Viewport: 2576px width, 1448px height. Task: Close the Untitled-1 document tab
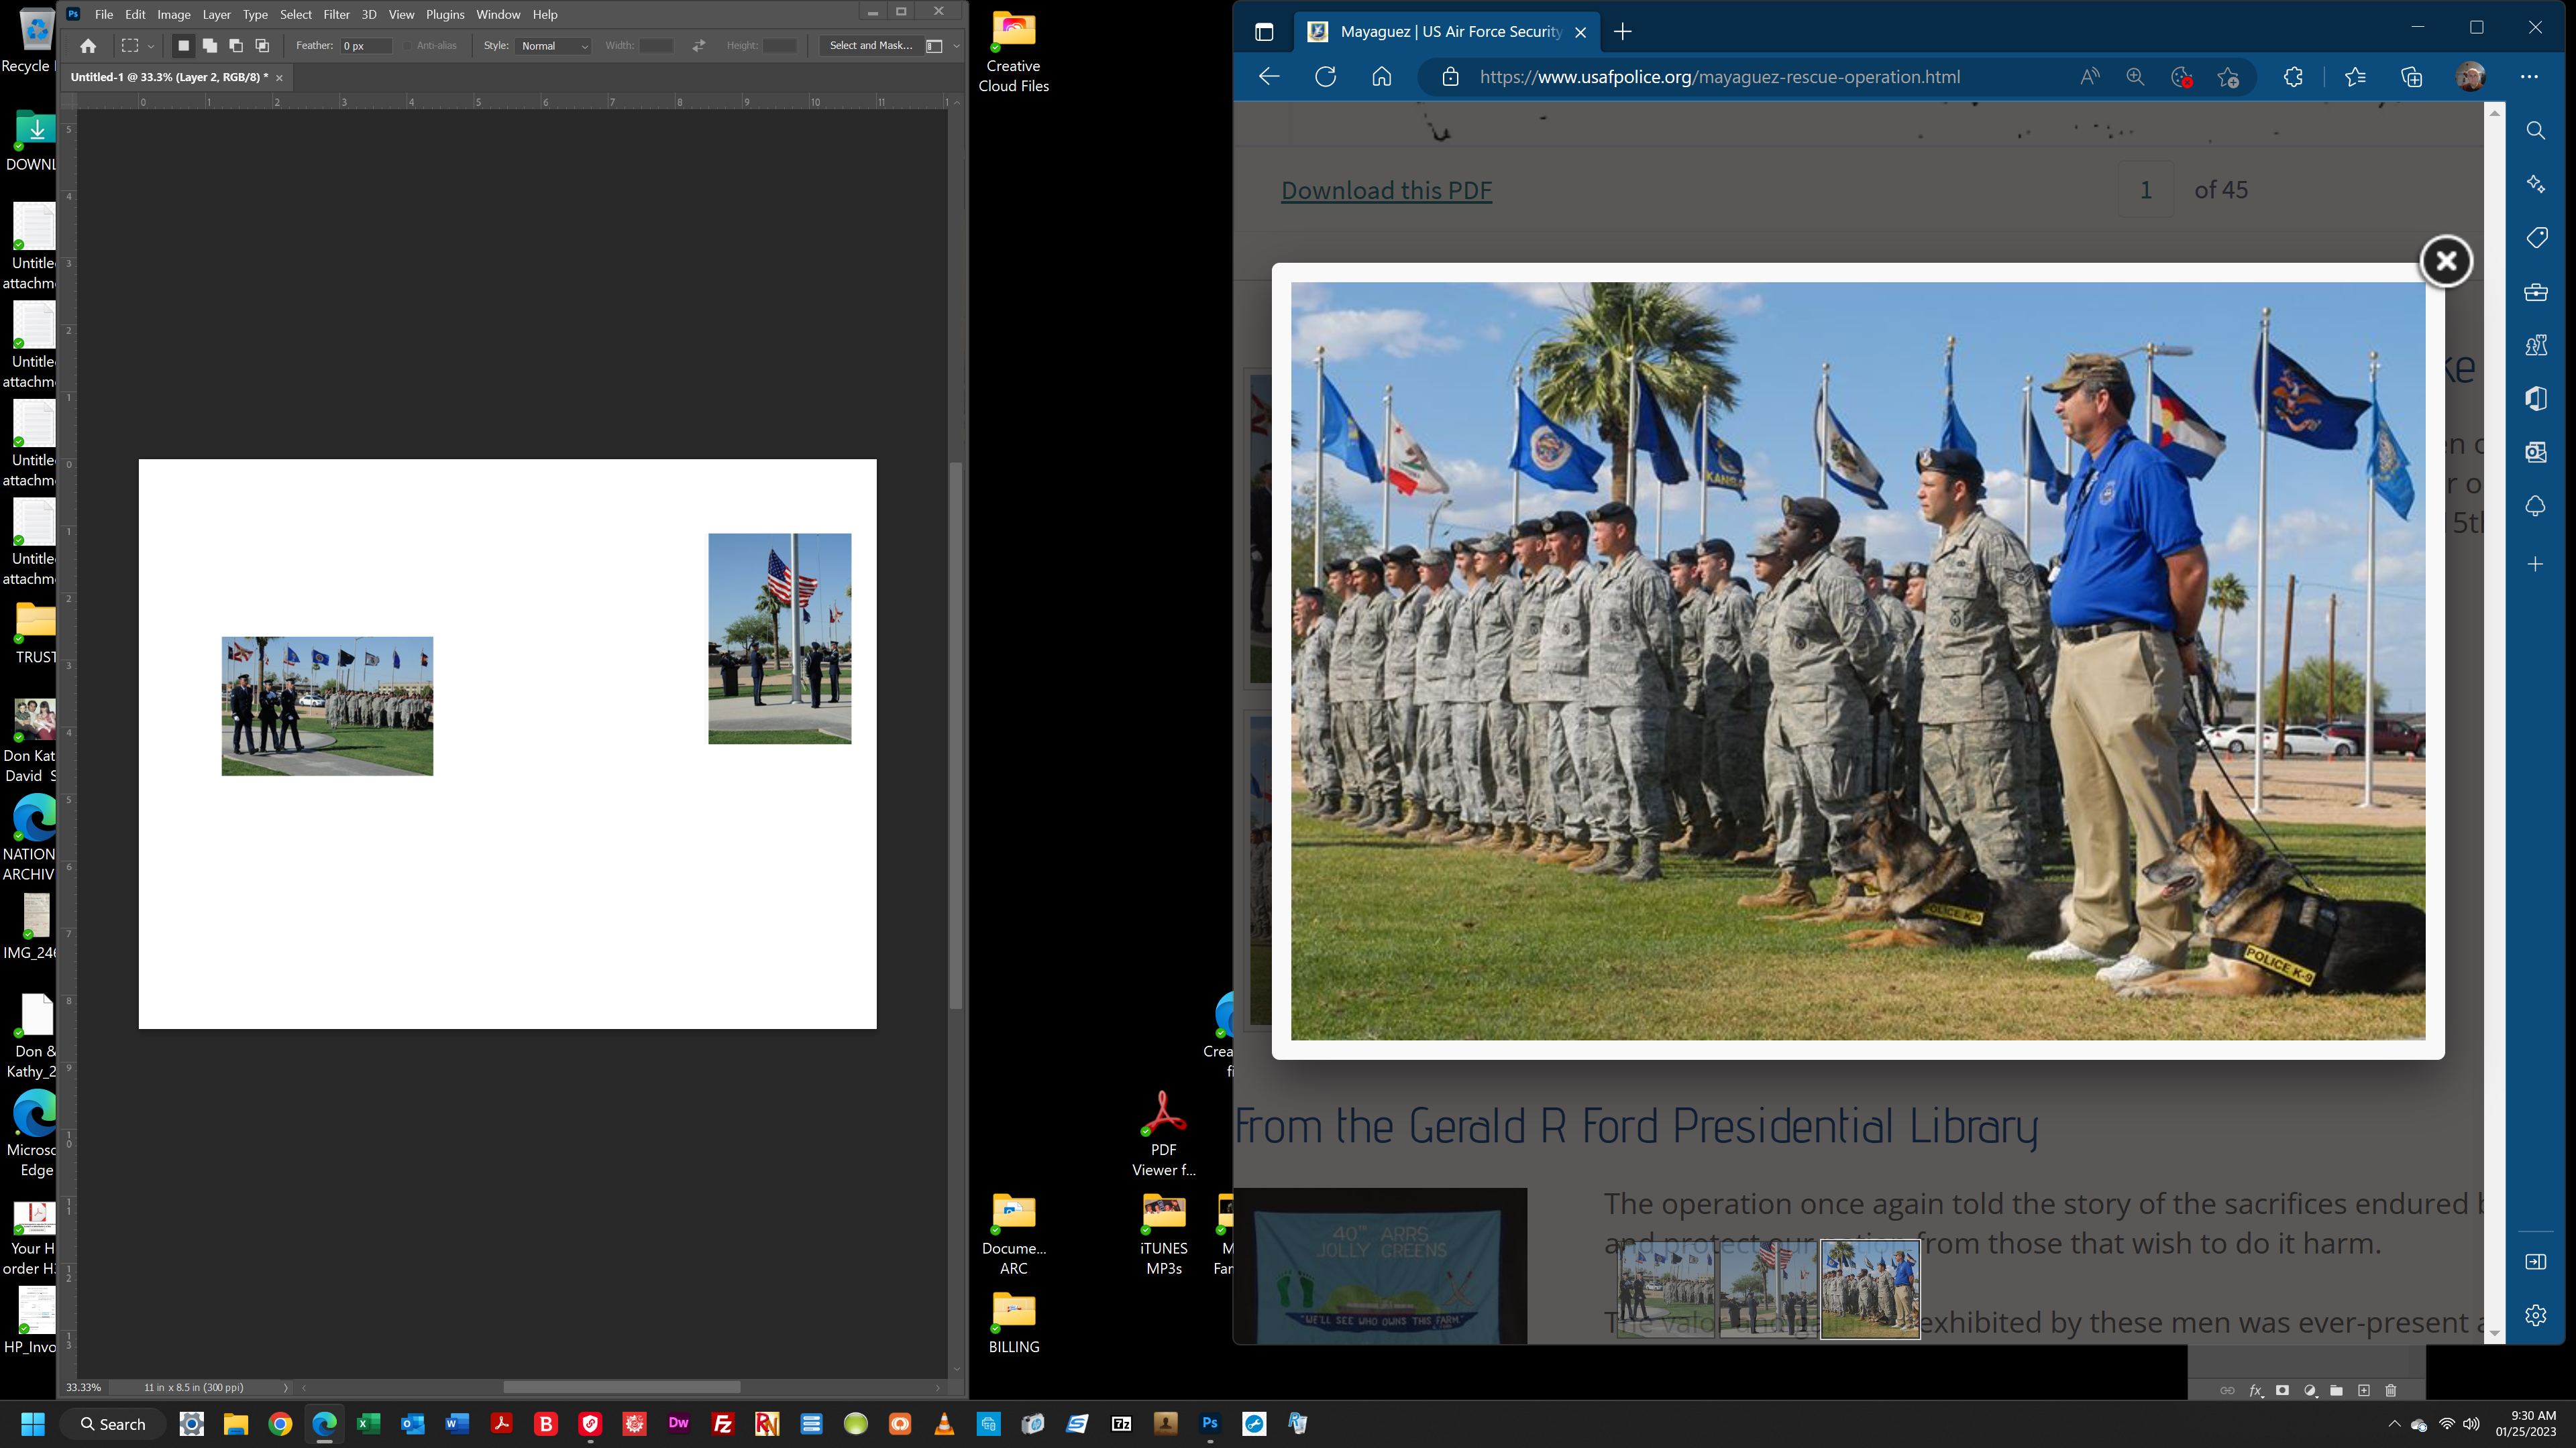coord(279,78)
